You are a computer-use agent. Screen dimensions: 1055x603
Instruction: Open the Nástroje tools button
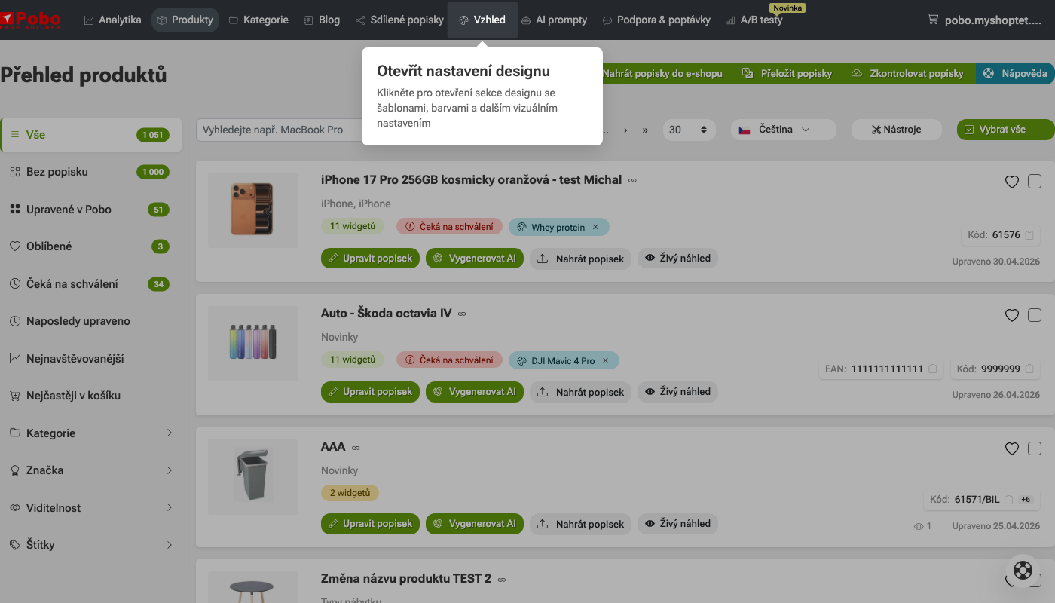[x=897, y=130]
